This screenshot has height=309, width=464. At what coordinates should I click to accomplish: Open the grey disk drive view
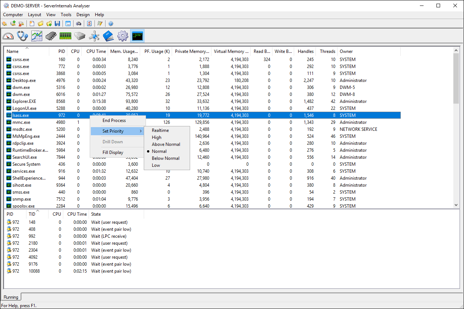coord(80,36)
